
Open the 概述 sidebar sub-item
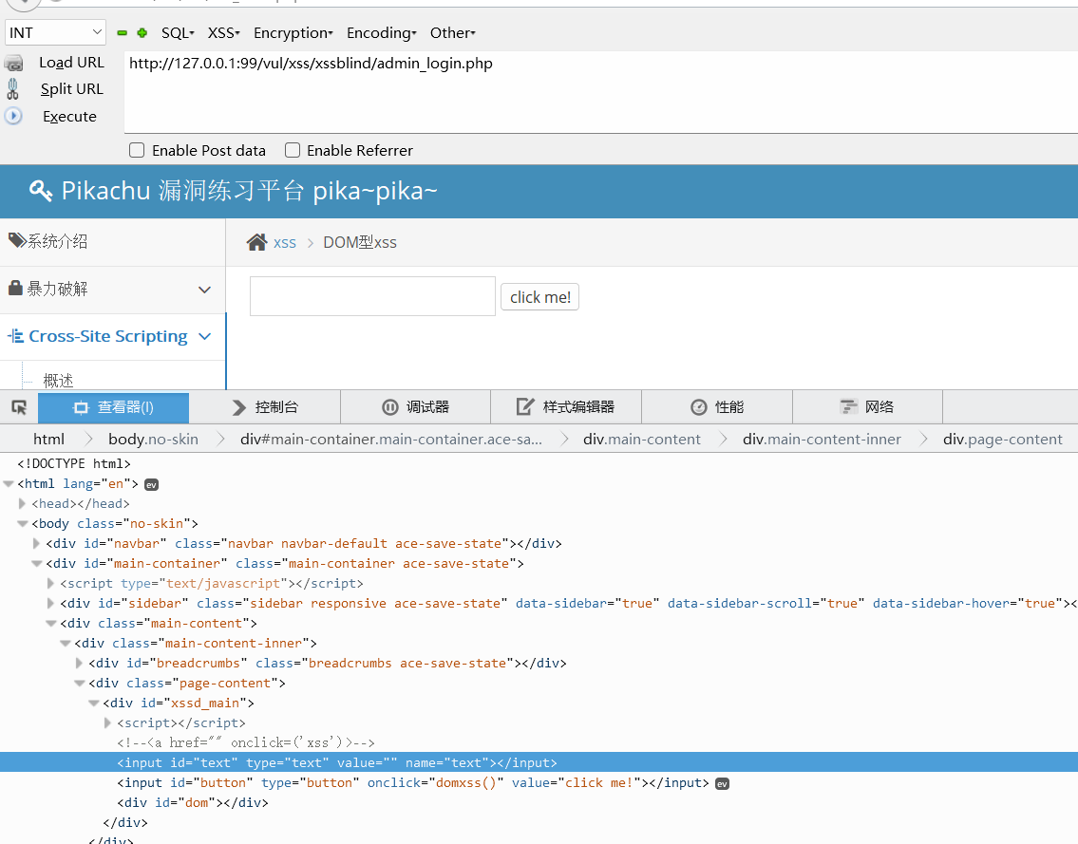click(x=58, y=380)
